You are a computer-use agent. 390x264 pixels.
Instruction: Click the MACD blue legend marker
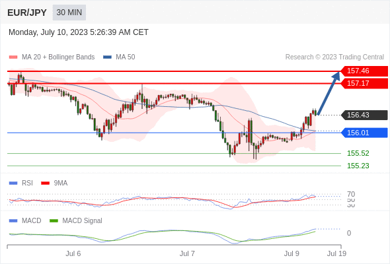(13, 221)
